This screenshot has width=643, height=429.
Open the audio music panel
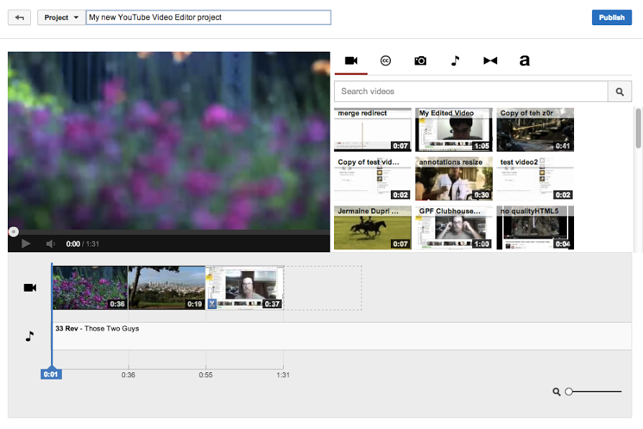(x=455, y=61)
